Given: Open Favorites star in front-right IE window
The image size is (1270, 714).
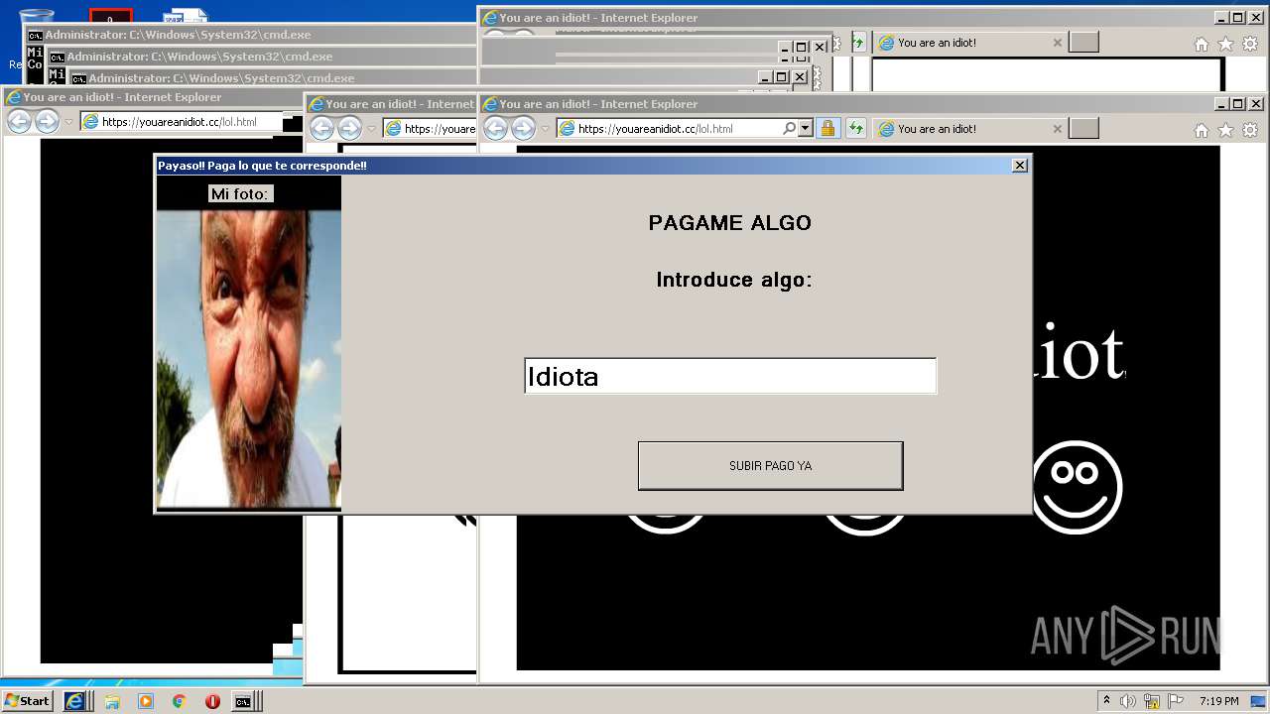Looking at the screenshot, I should (x=1225, y=130).
